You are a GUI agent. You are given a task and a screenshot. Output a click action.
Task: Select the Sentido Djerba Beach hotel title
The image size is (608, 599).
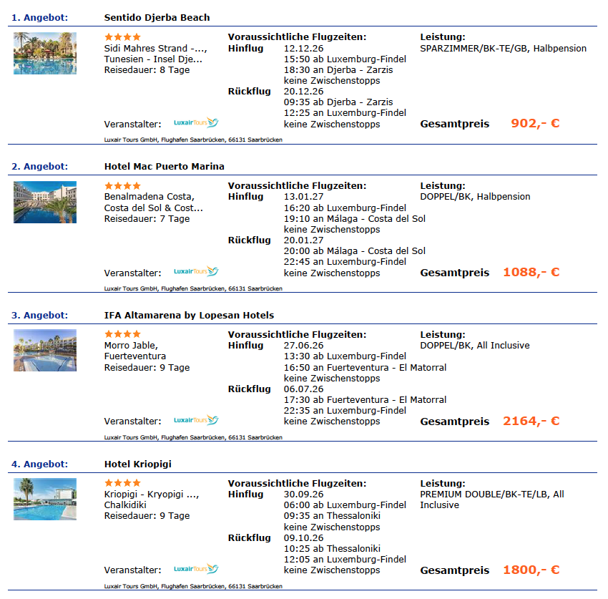(x=157, y=17)
